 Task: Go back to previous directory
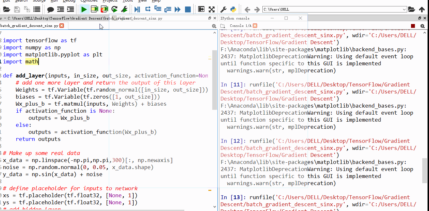(x=247, y=10)
